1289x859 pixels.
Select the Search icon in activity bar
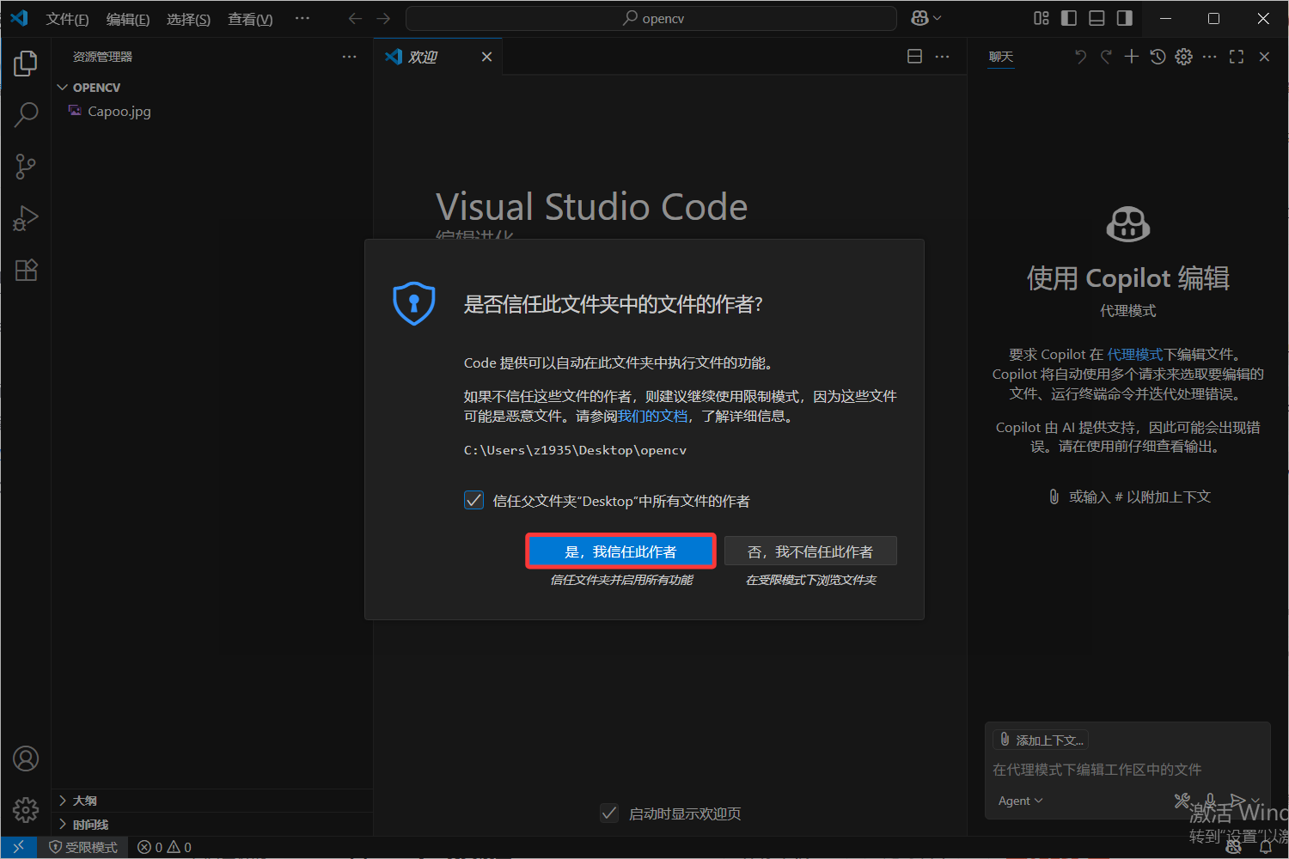[26, 114]
